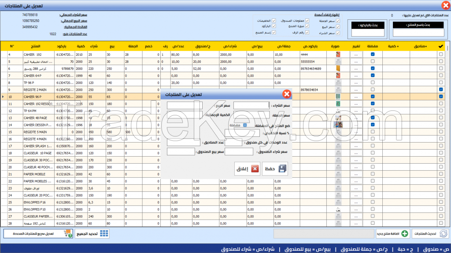The image size is (451, 253).
Task: Tick selection box for CAHIER 192 row 4
Action: 441,54
